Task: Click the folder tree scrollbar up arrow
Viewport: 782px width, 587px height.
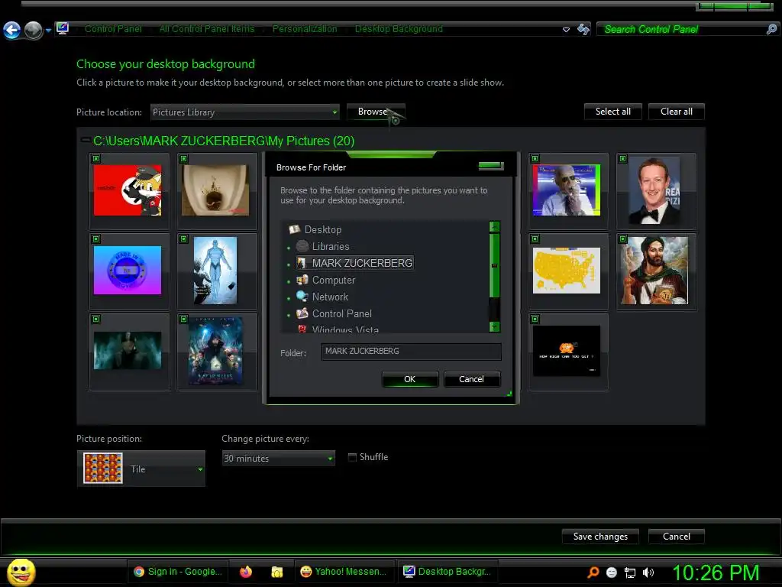Action: (494, 226)
